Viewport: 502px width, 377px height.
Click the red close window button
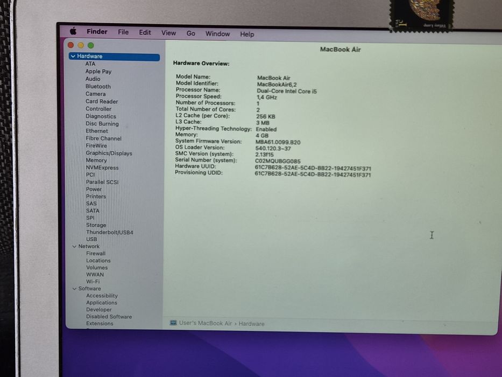[71, 45]
